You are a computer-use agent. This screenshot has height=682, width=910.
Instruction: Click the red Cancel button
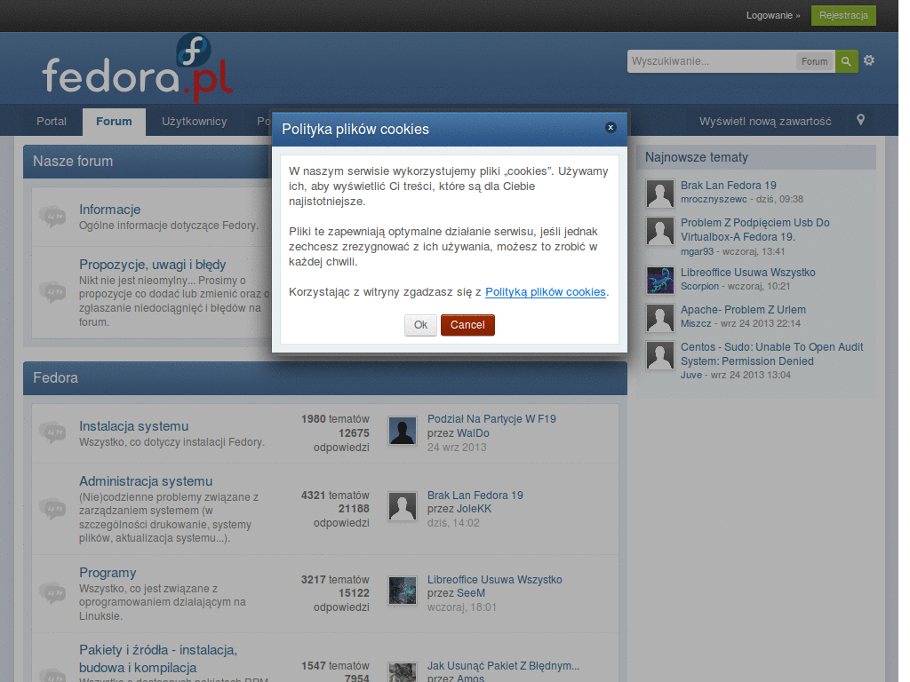coord(467,325)
